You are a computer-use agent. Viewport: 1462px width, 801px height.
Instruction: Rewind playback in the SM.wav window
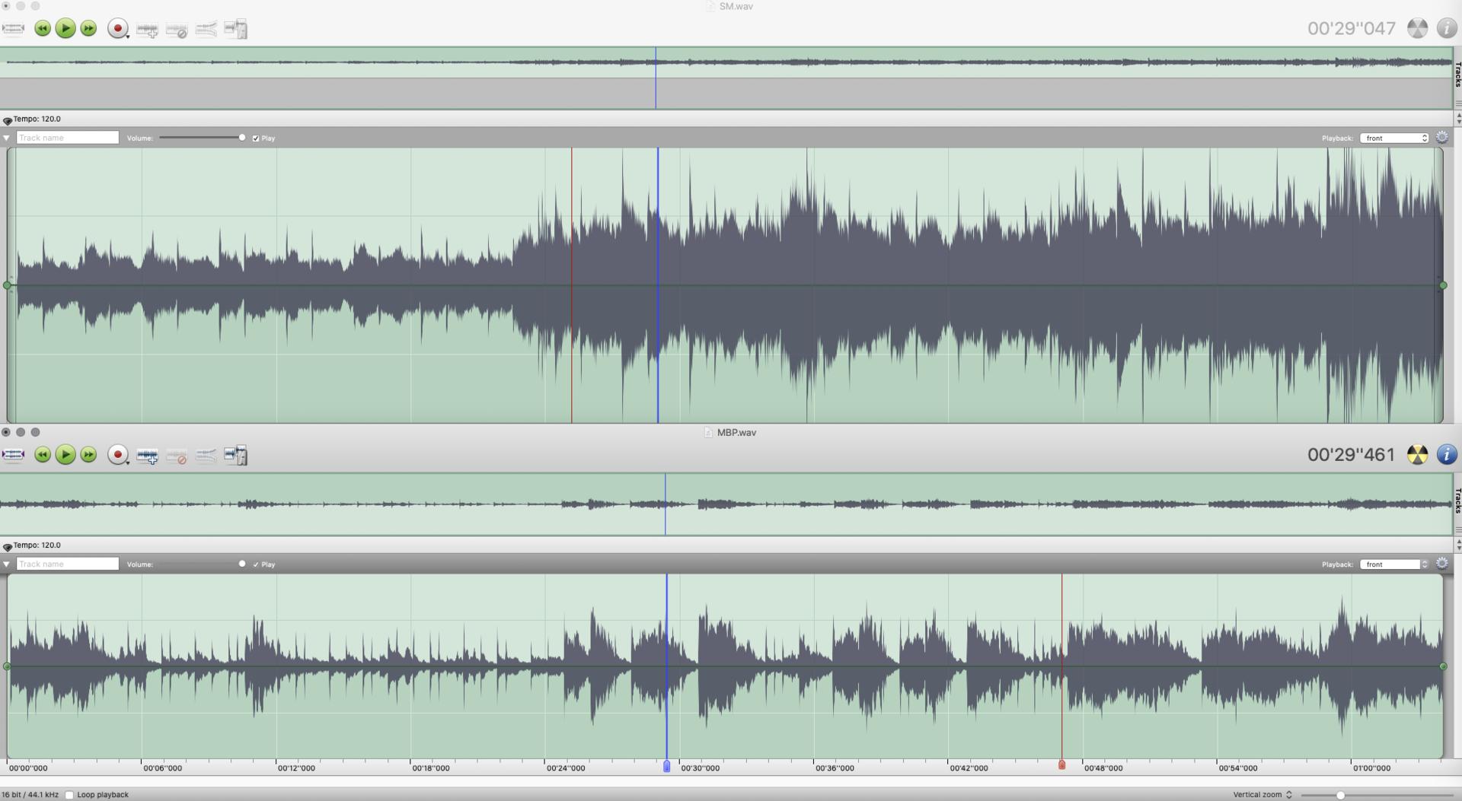[43, 29]
